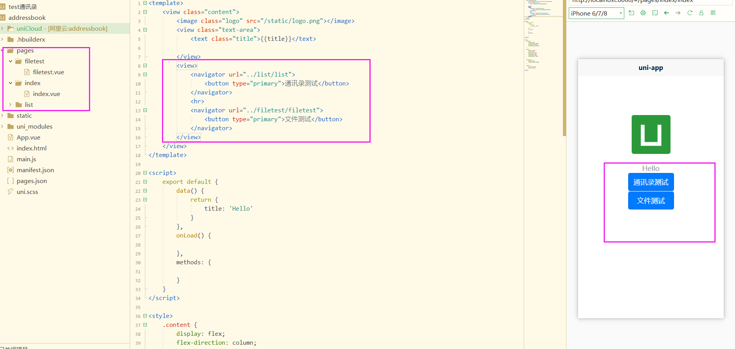Fold the template block at line 1
Image resolution: width=735 pixels, height=349 pixels.
(145, 3)
